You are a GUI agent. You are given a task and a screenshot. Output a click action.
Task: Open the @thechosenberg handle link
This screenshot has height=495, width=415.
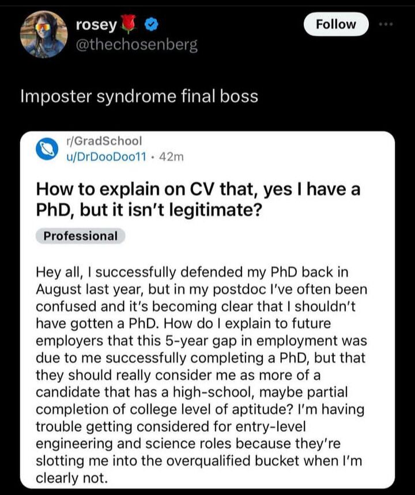pos(137,45)
